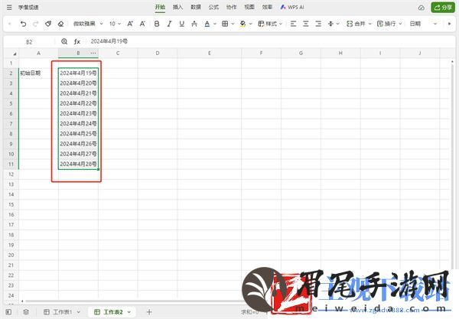
Task: Open the hamburger main menu
Action: [x=9, y=8]
